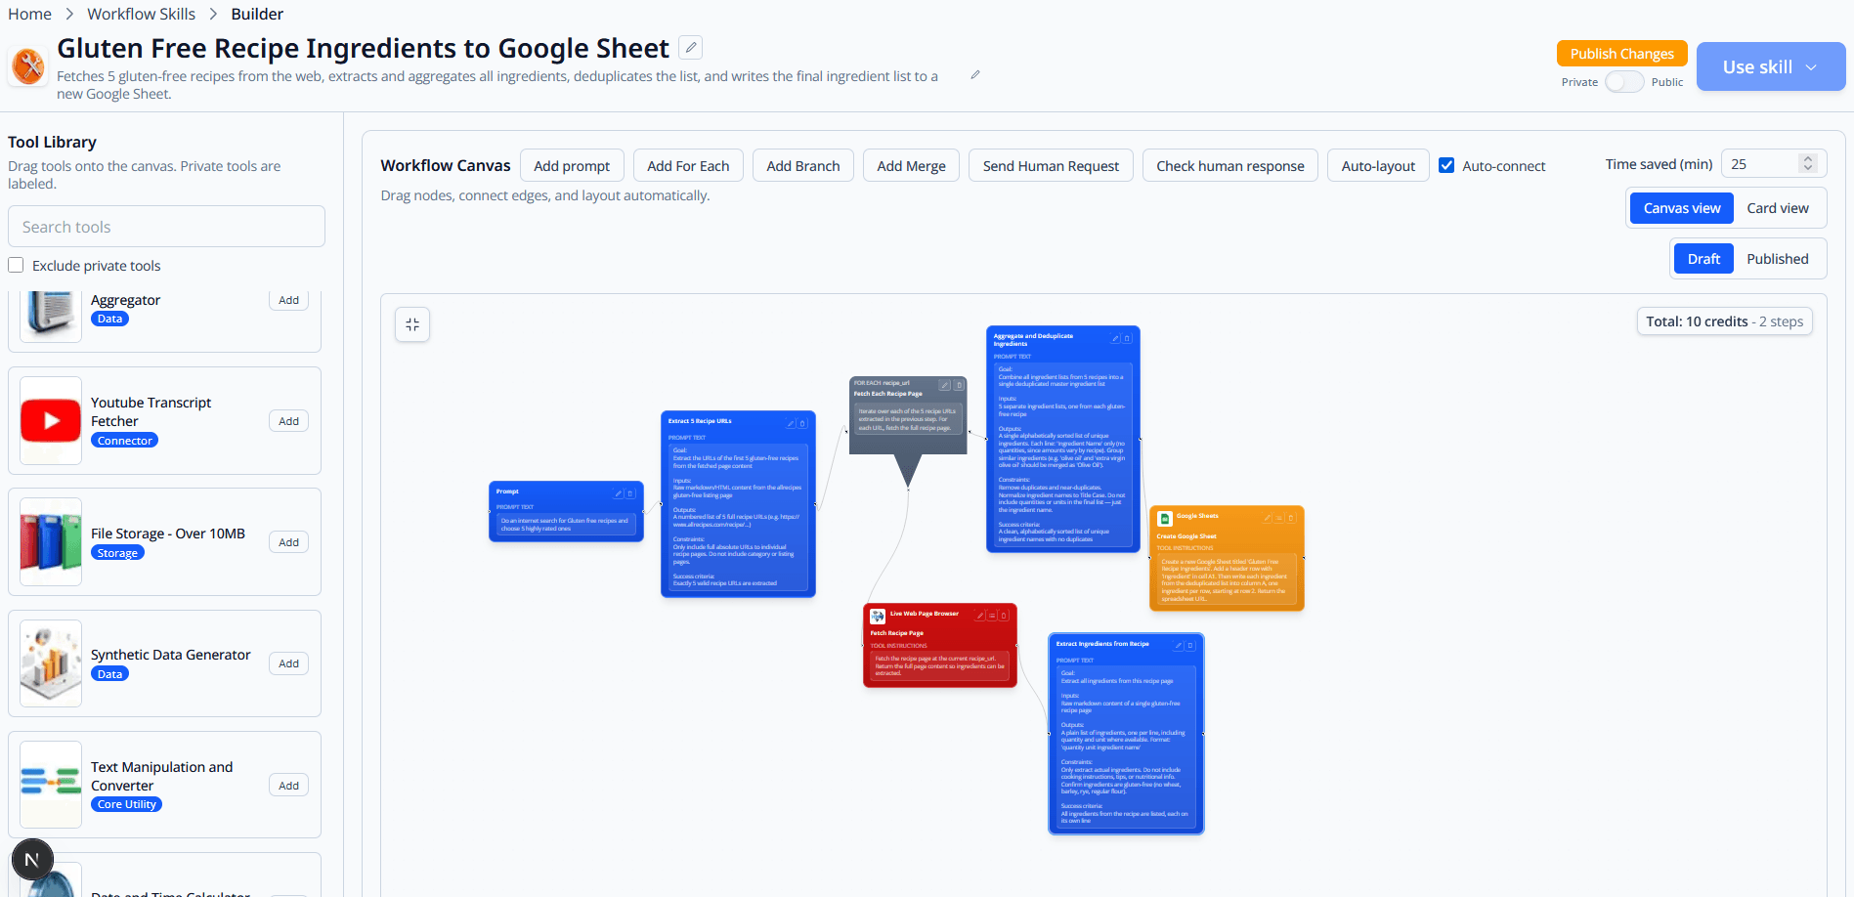This screenshot has height=897, width=1854.
Task: Switch to Card view
Action: tap(1778, 208)
